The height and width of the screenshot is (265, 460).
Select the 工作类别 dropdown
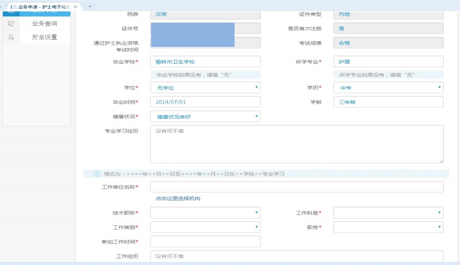(x=205, y=227)
